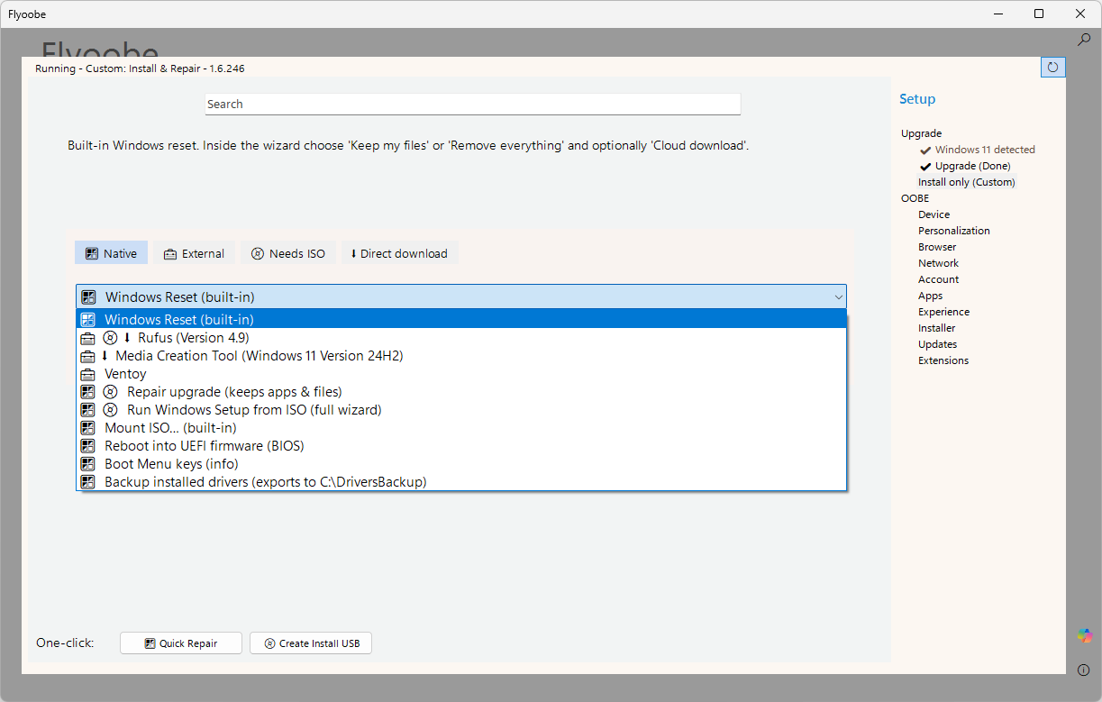
Task: Open Network setup page
Action: [939, 263]
